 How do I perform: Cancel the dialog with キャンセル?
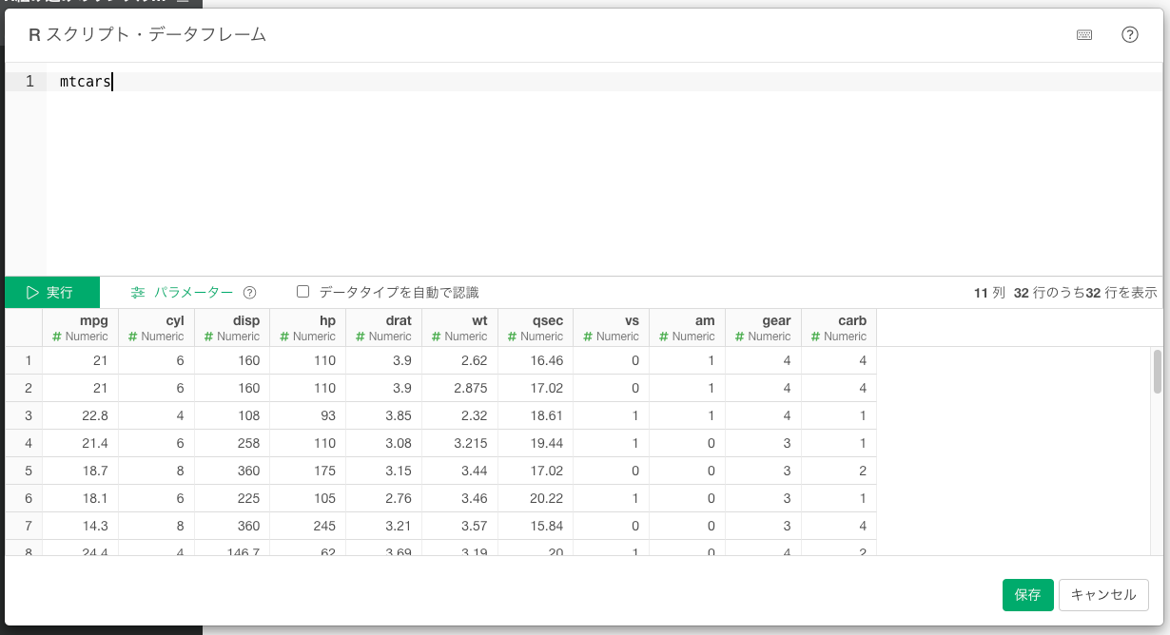[1103, 595]
